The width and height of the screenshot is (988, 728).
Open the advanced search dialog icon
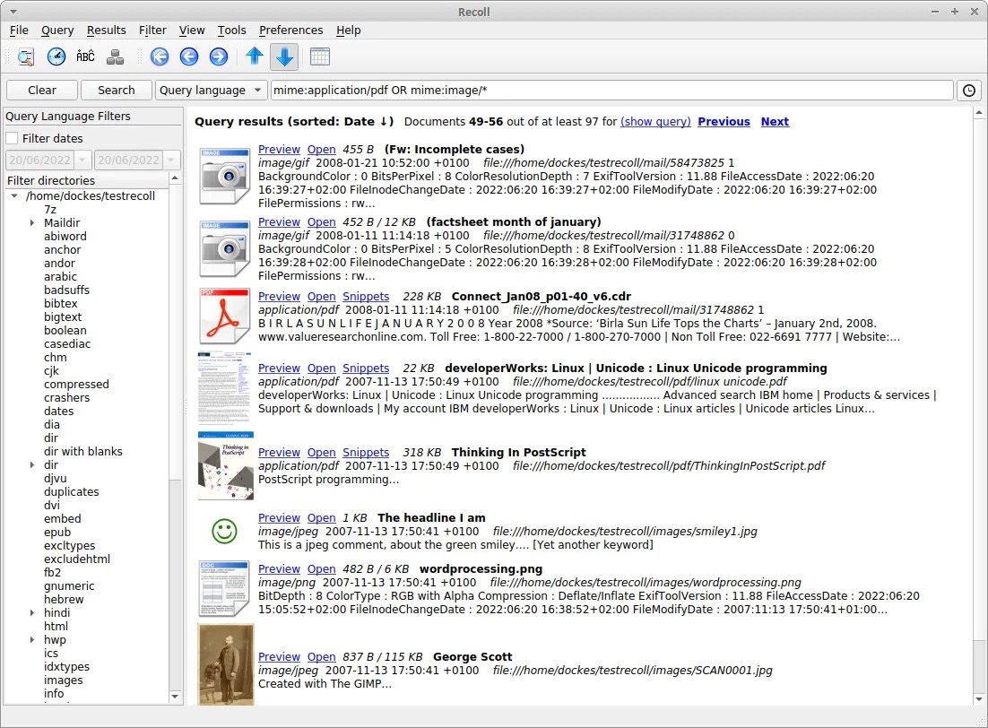pos(26,56)
